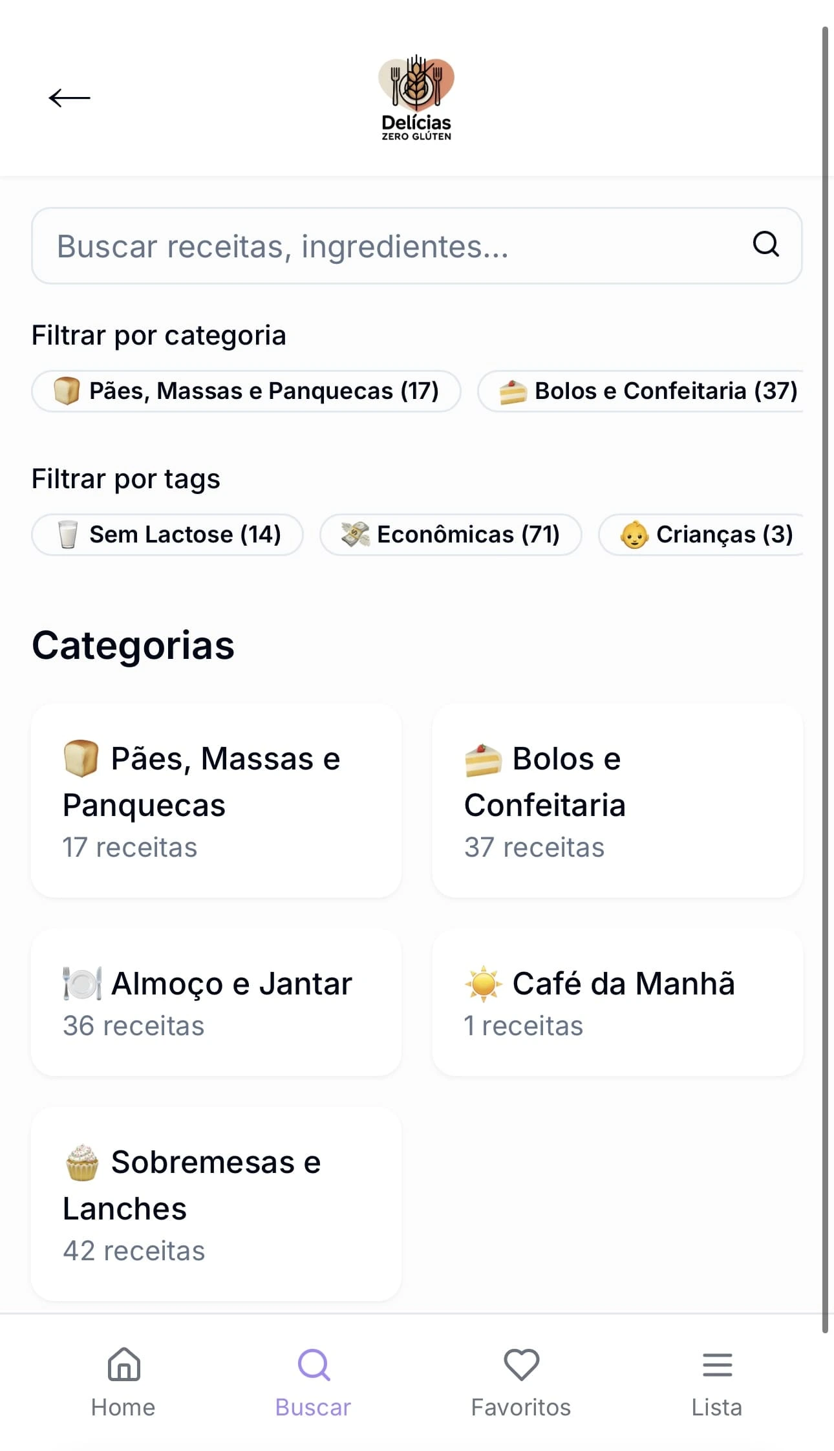The width and height of the screenshot is (834, 1451).
Task: Open the Home tab icon
Action: 123,1364
